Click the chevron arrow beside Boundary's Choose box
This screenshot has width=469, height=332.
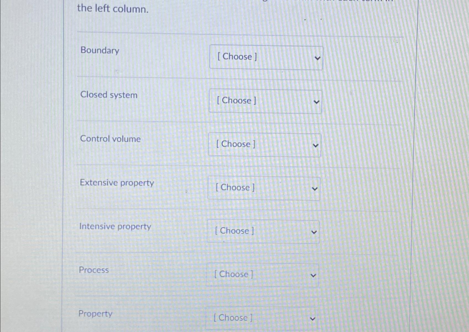pyautogui.click(x=318, y=58)
